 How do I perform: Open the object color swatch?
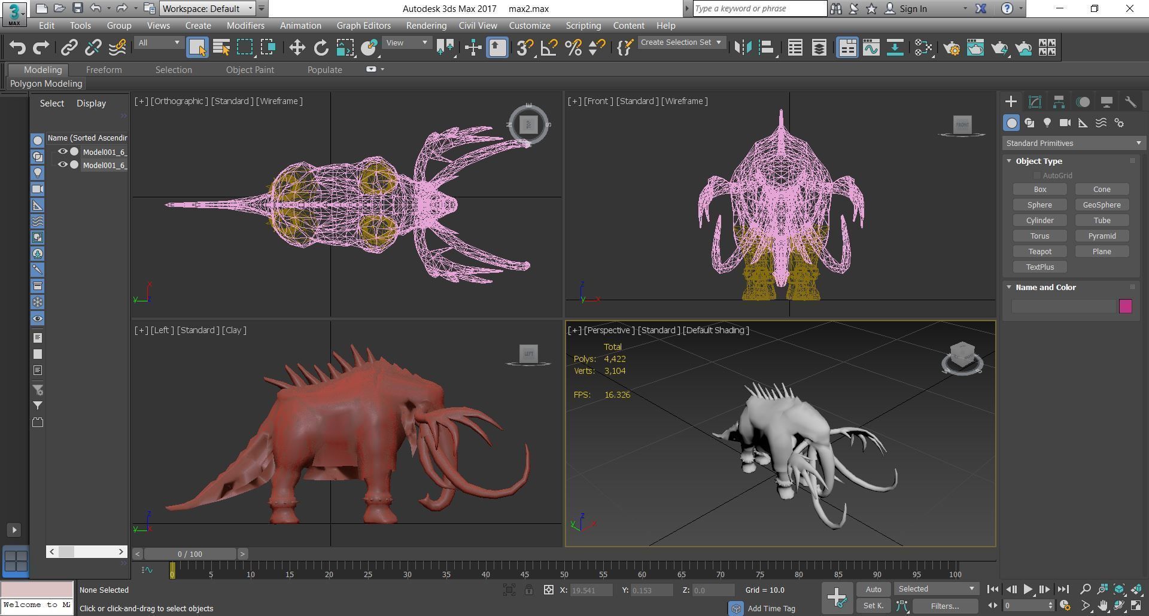[x=1125, y=306]
